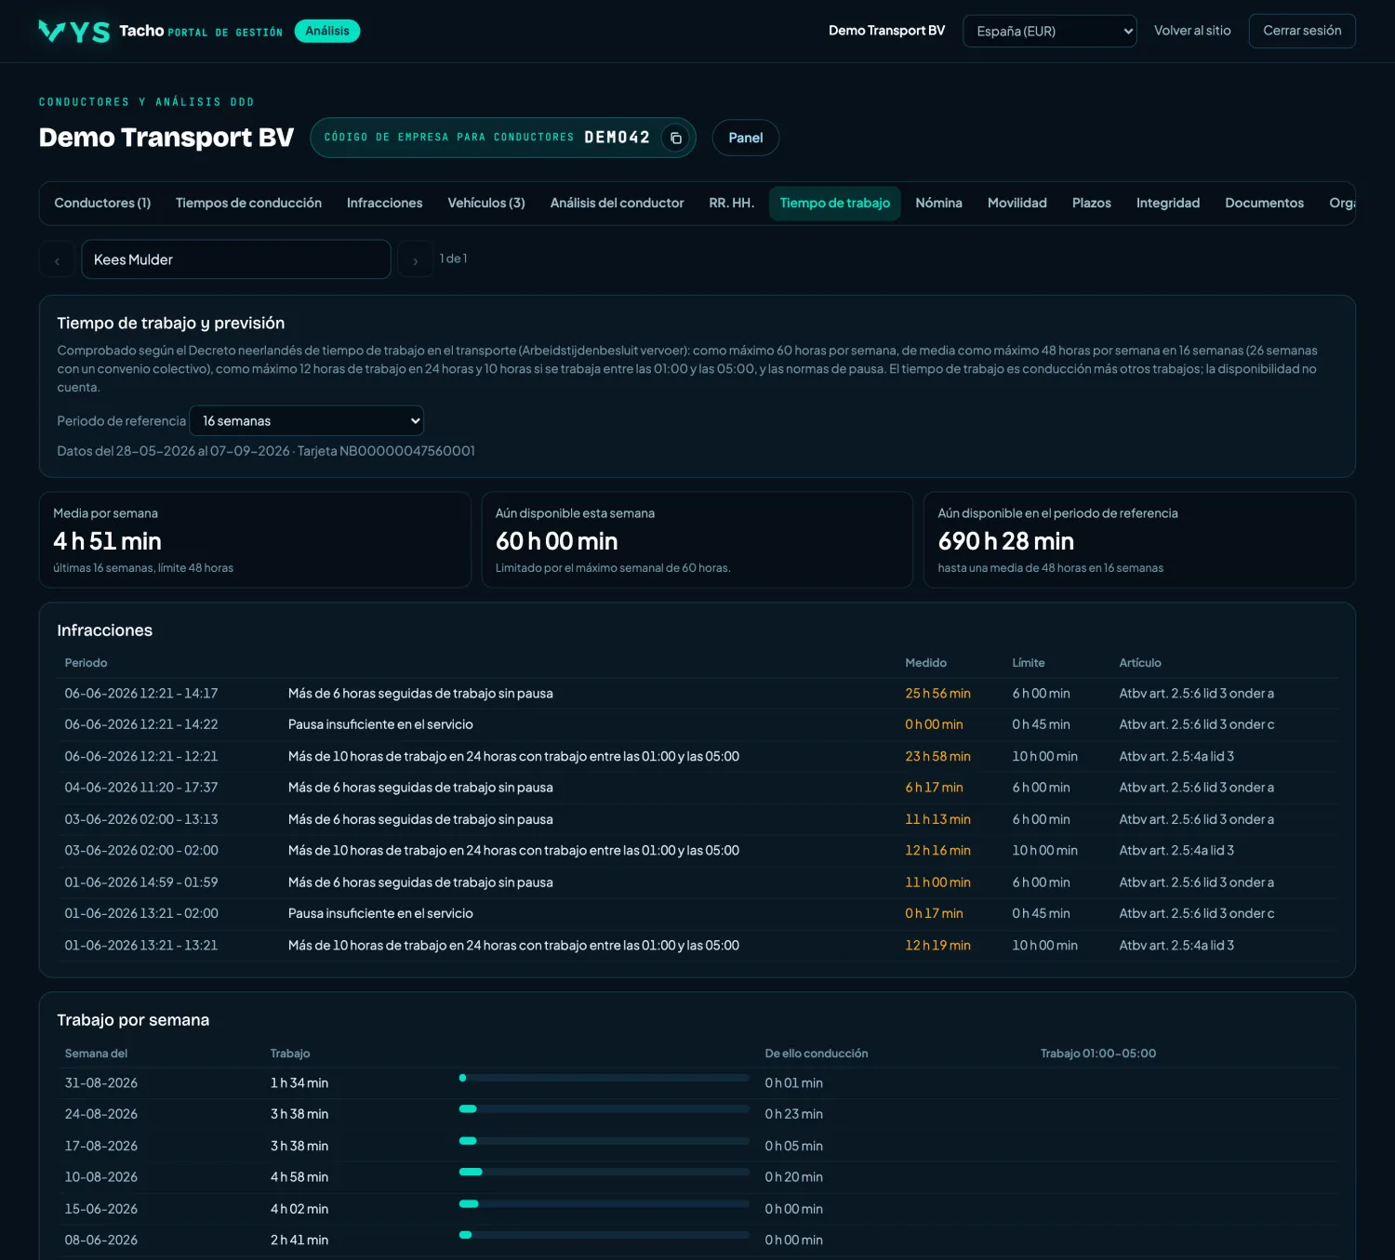This screenshot has height=1260, width=1395.
Task: Click the 690 h 28 min reference period card
Action: coord(1139,540)
